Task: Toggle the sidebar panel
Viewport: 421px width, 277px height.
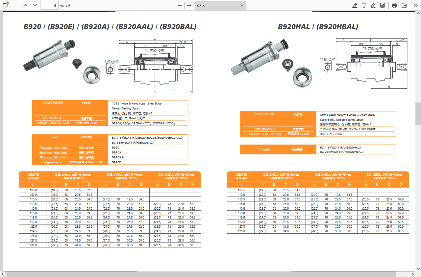Action: pos(5,5)
